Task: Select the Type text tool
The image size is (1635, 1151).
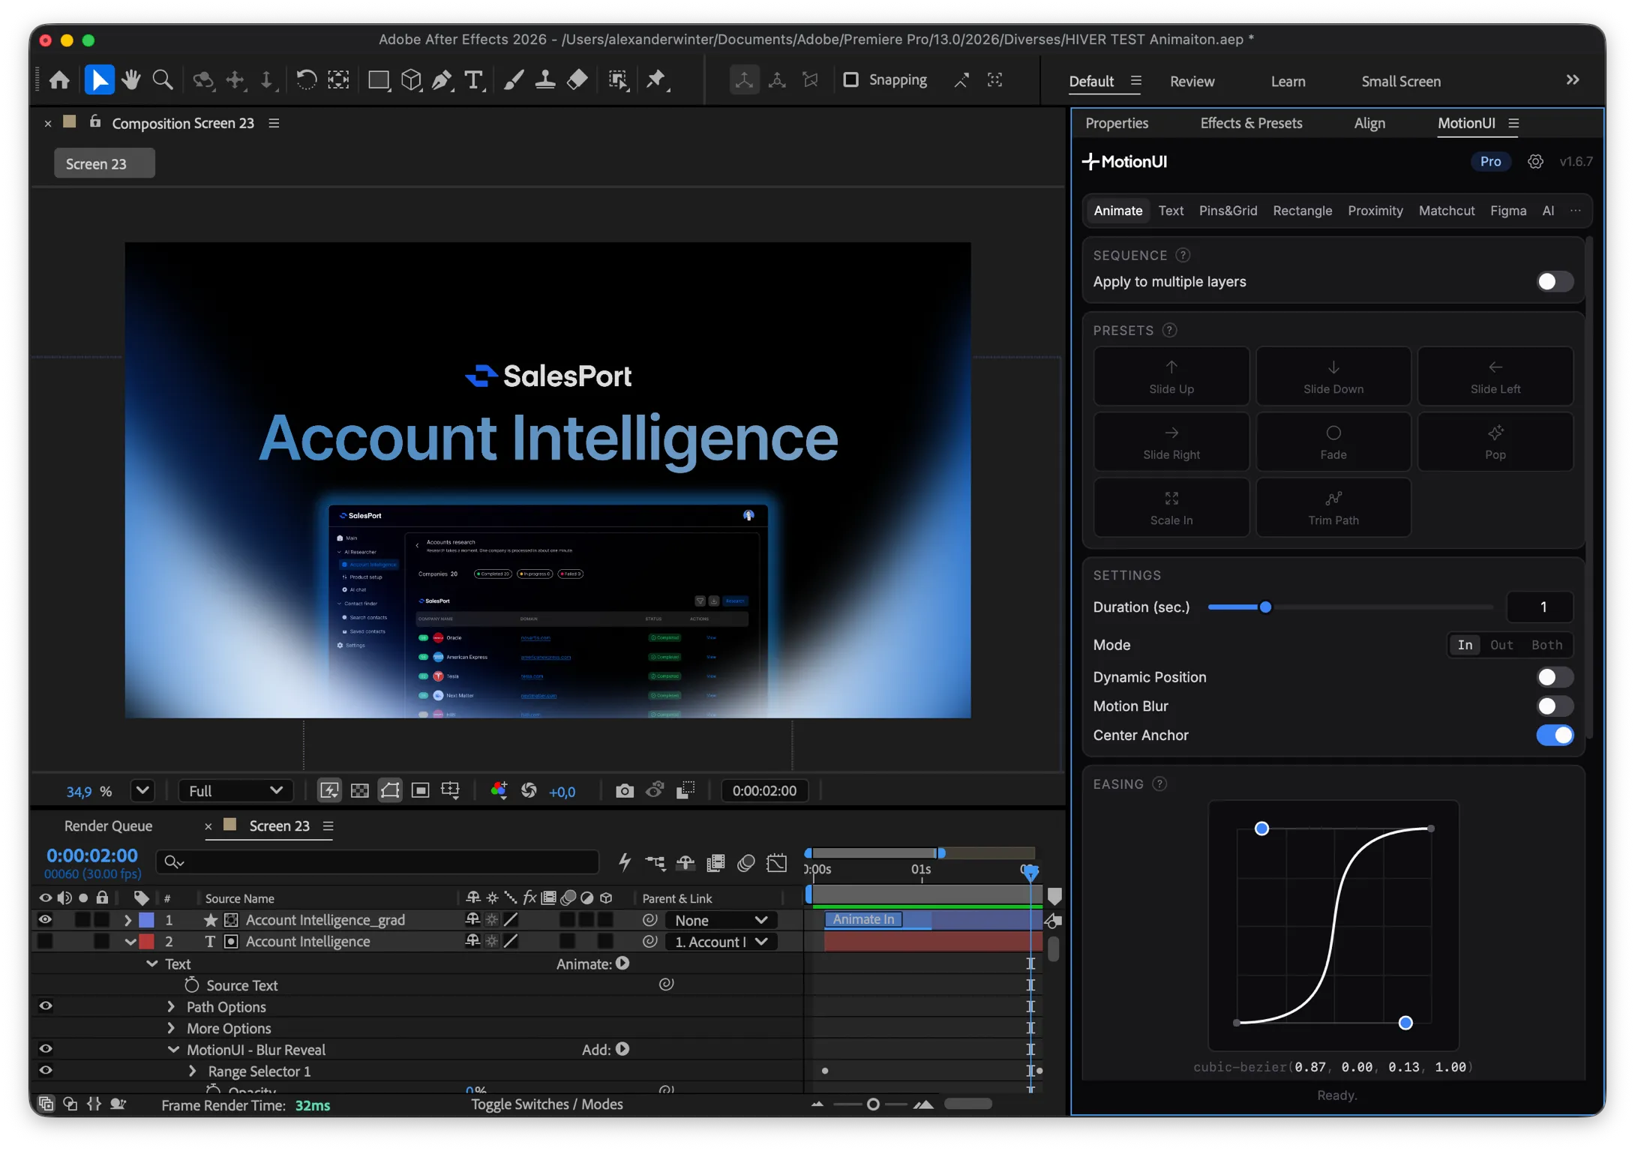Action: coord(474,80)
